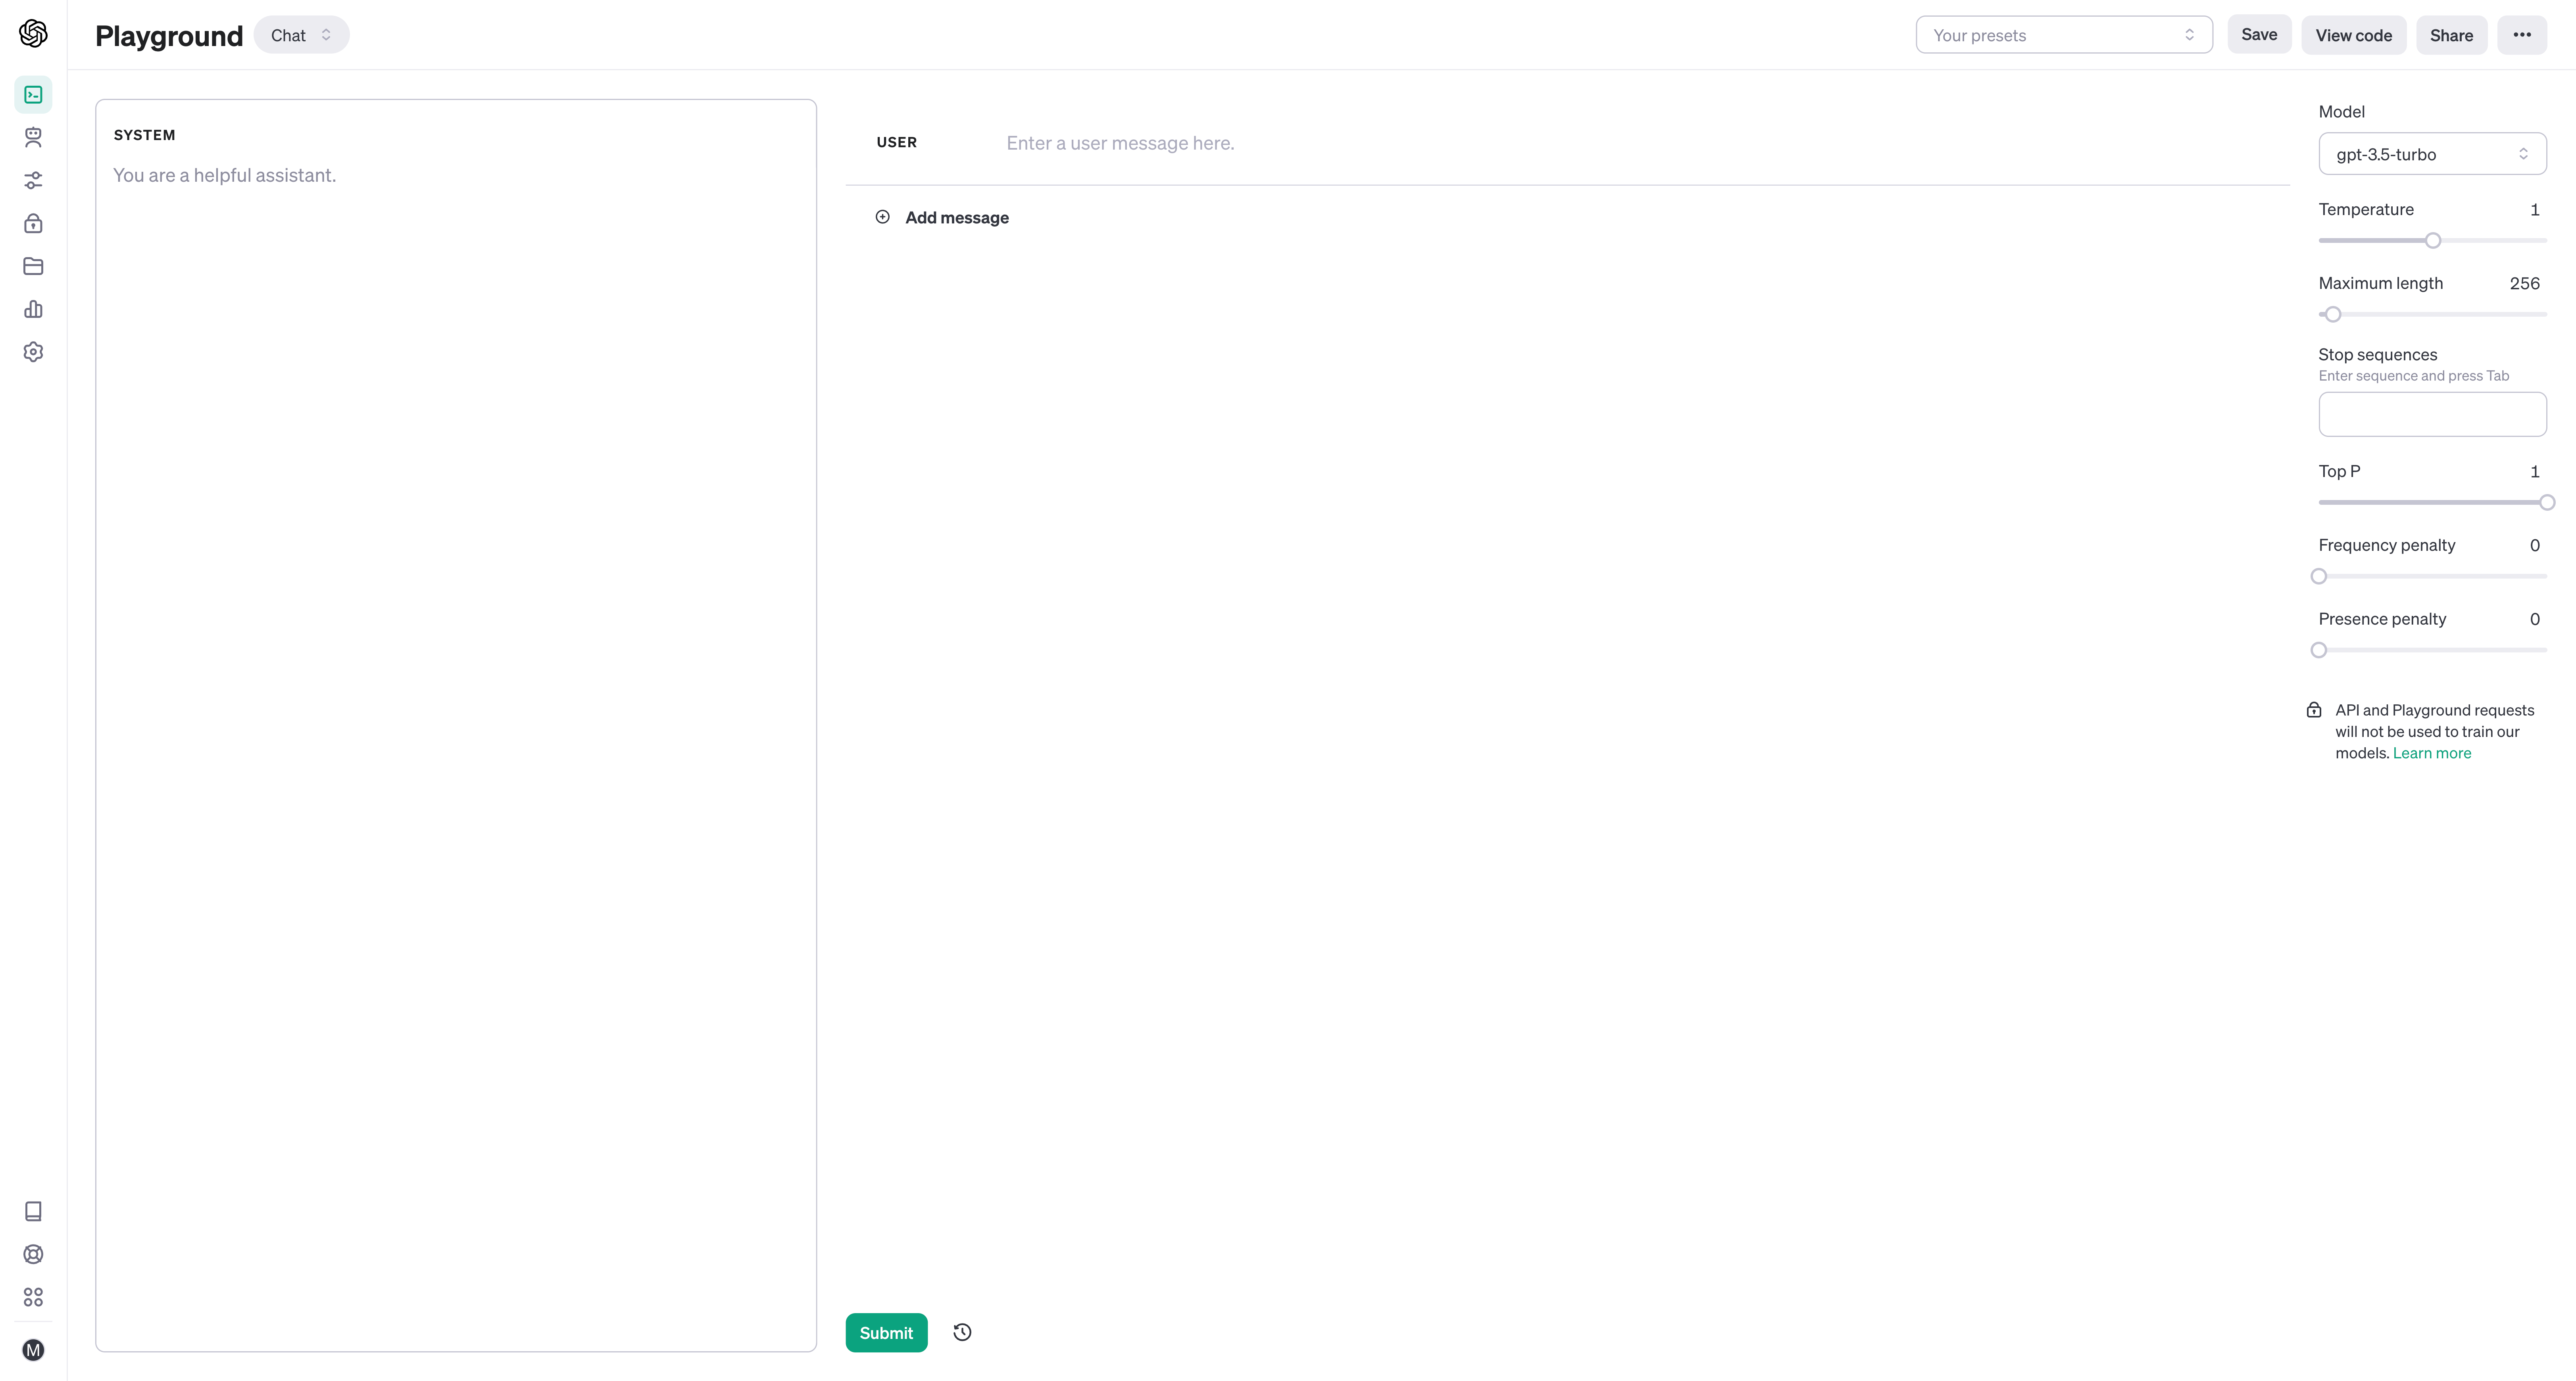The image size is (2576, 1381).
Task: Open the Settings gear icon
Action: [33, 352]
